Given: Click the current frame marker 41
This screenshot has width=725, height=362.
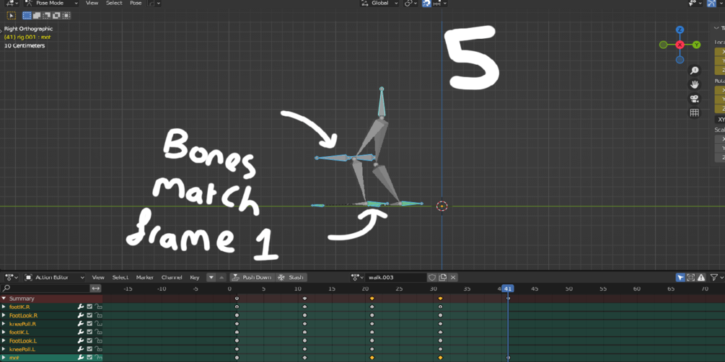Looking at the screenshot, I should (508, 289).
